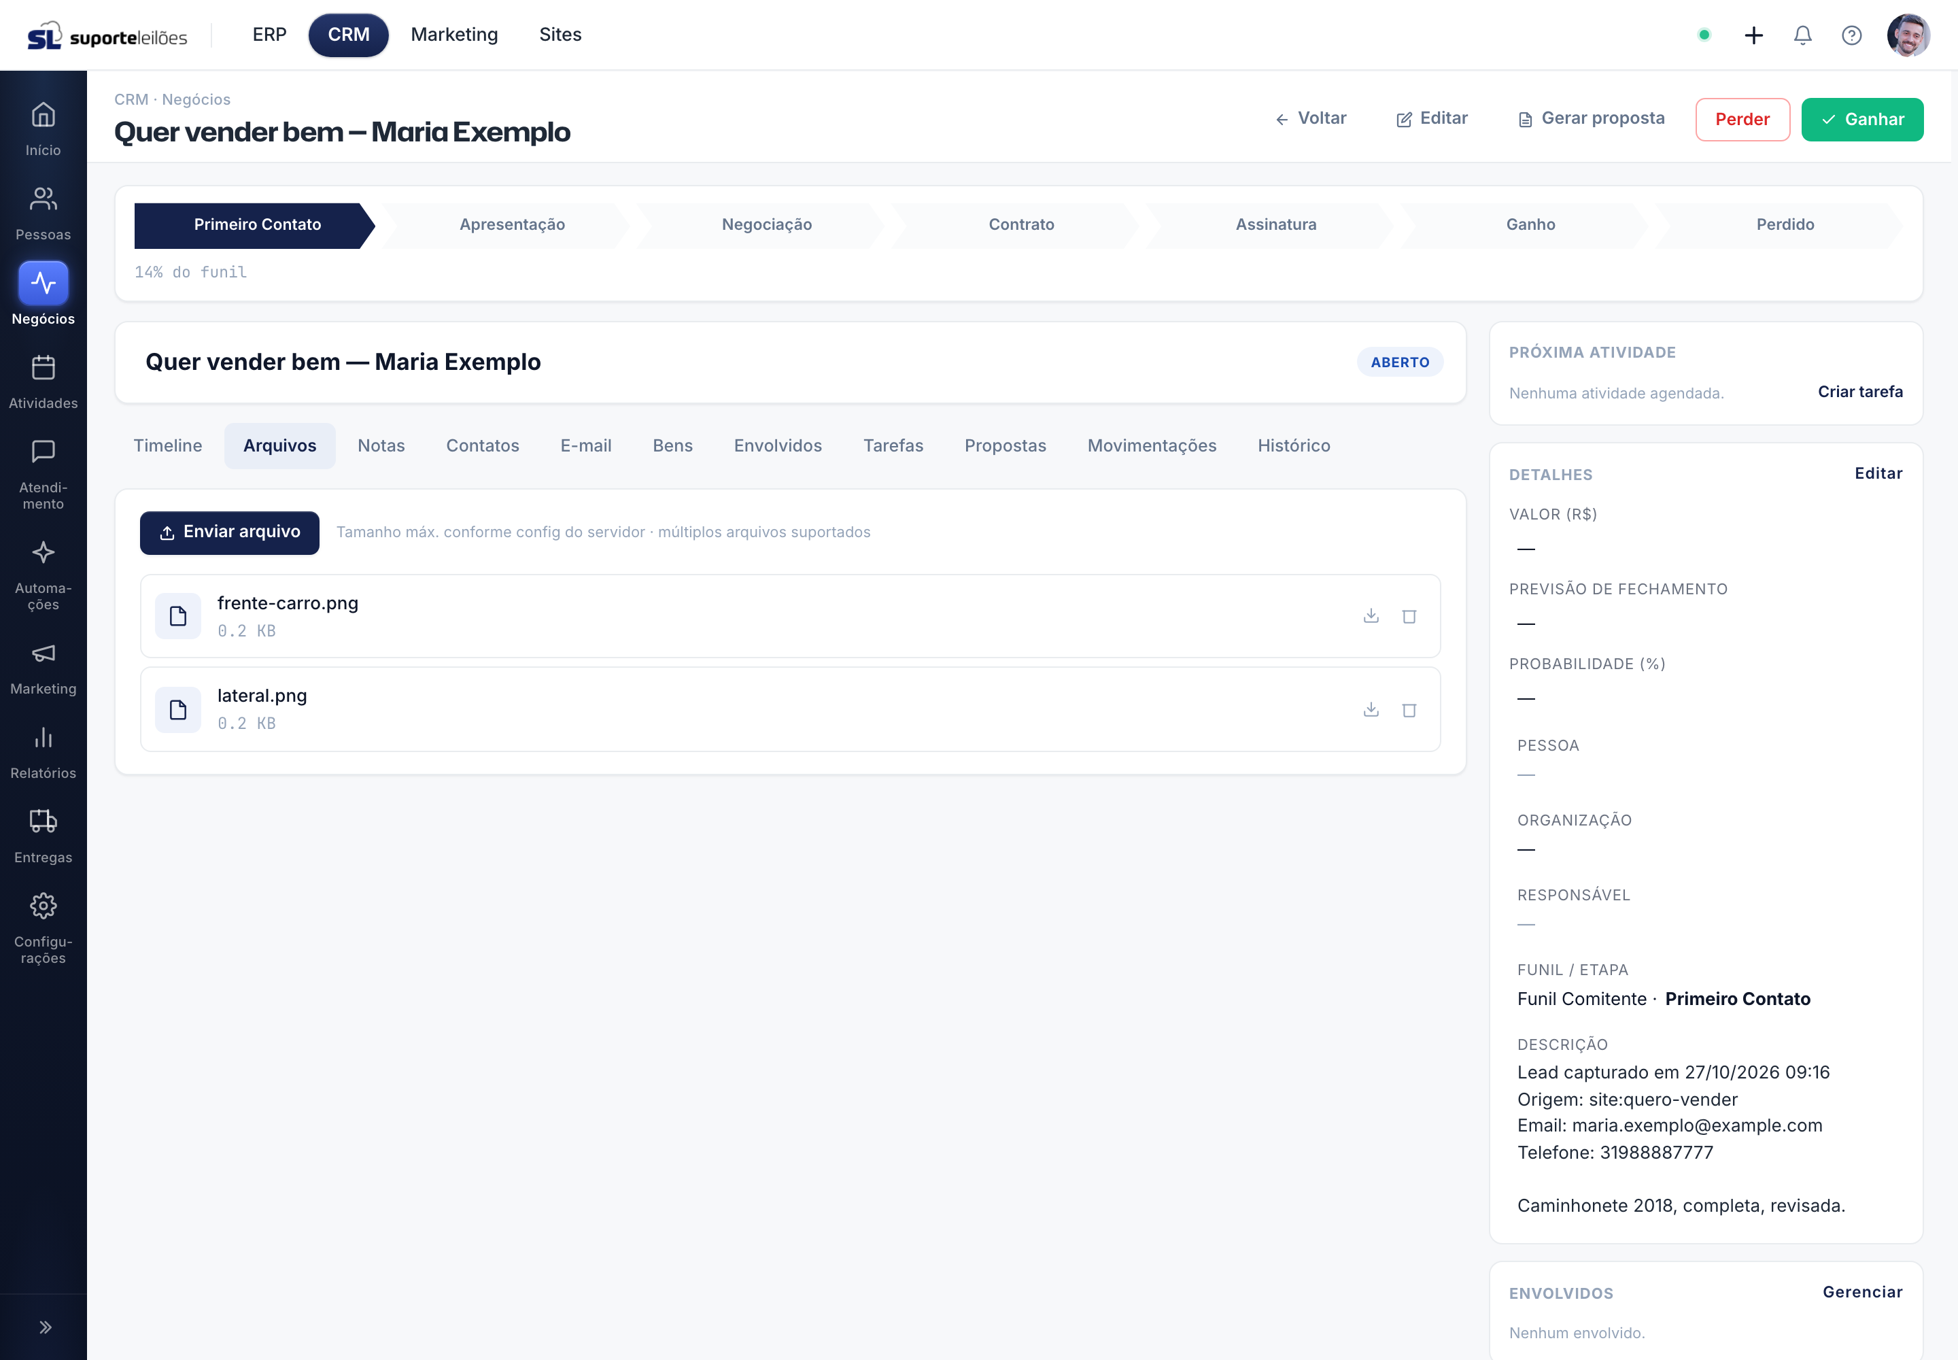Click Editar in Detalhes panel
Screen dimensions: 1958x1360
(x=1877, y=474)
